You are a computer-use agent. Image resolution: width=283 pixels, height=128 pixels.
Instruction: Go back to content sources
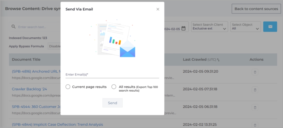pyautogui.click(x=256, y=9)
